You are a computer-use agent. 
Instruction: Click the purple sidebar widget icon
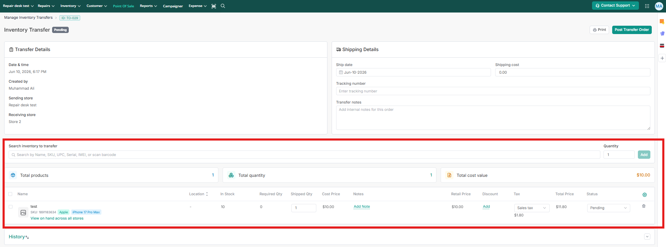662,33
